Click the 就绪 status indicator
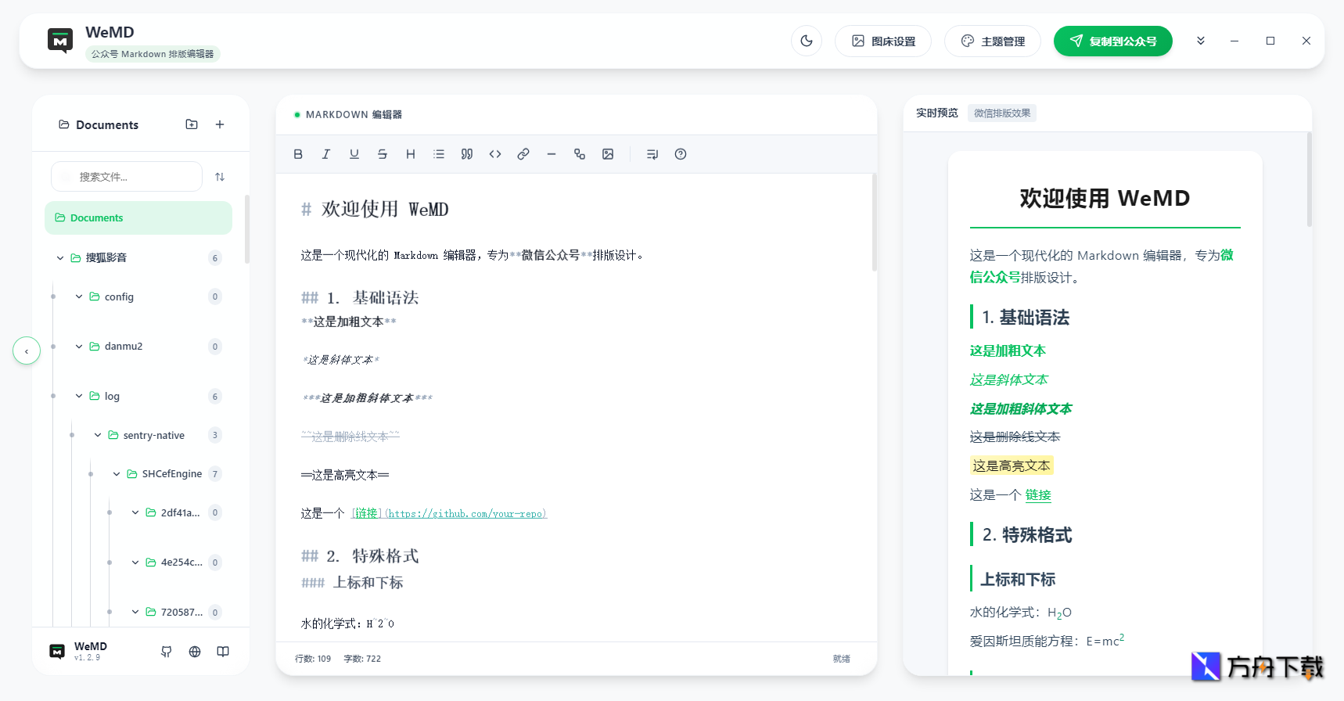 (842, 659)
